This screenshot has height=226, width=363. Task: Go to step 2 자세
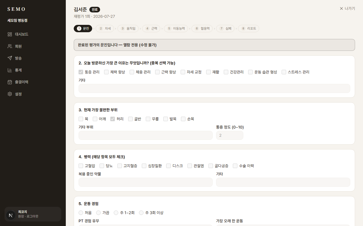(x=105, y=29)
